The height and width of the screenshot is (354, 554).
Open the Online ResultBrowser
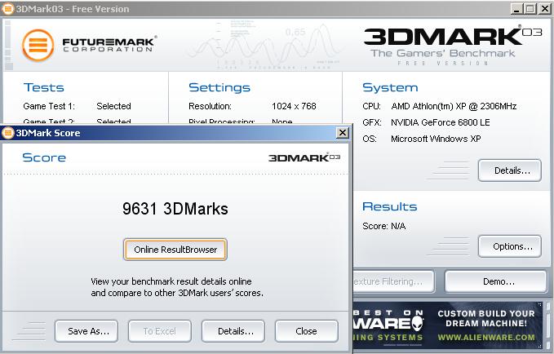pyautogui.click(x=175, y=250)
